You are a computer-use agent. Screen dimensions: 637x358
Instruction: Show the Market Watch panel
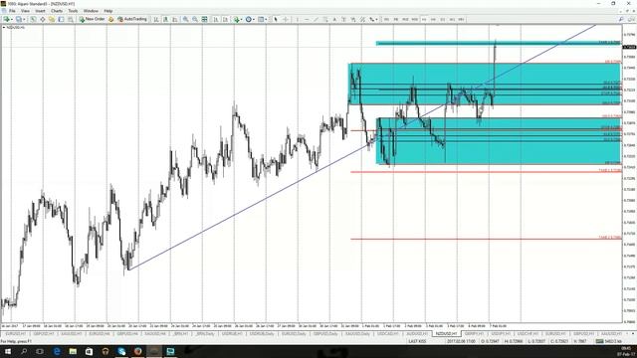tap(33, 19)
